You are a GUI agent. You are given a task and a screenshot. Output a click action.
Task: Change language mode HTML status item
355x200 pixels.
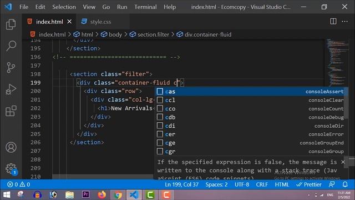coord(282,184)
